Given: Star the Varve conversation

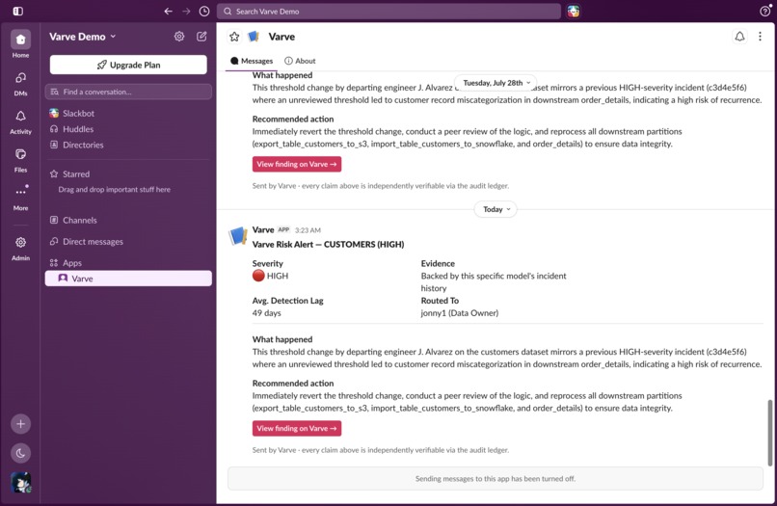Looking at the screenshot, I should point(234,37).
